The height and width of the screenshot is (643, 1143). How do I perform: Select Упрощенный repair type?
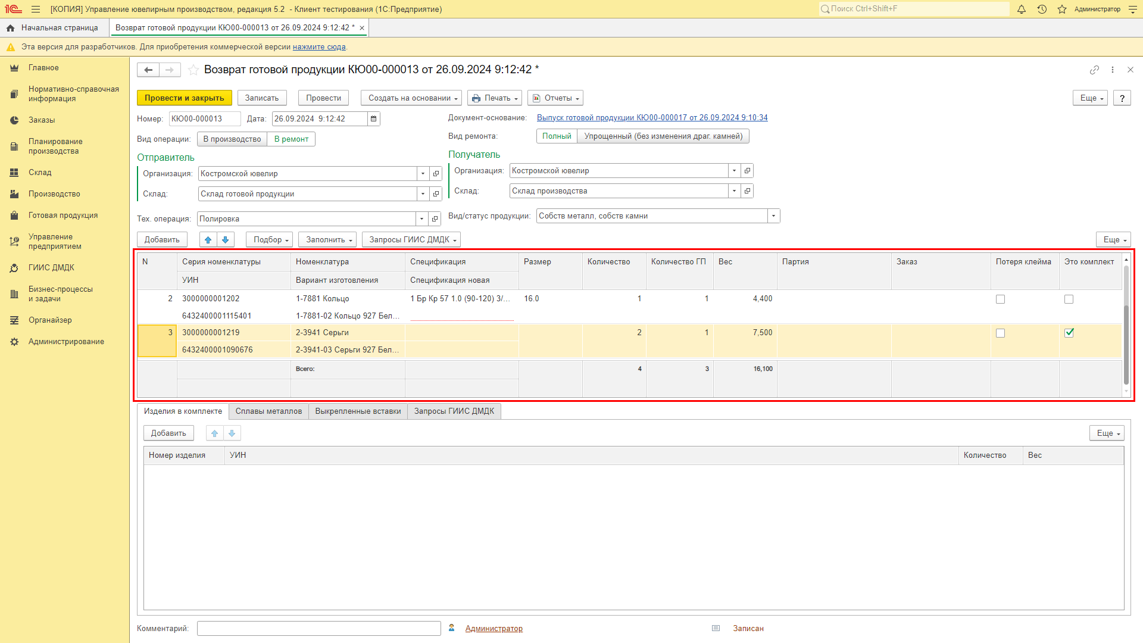pos(663,136)
